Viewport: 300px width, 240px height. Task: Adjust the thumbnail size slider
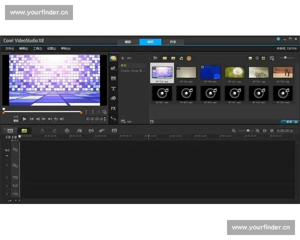pos(286,58)
